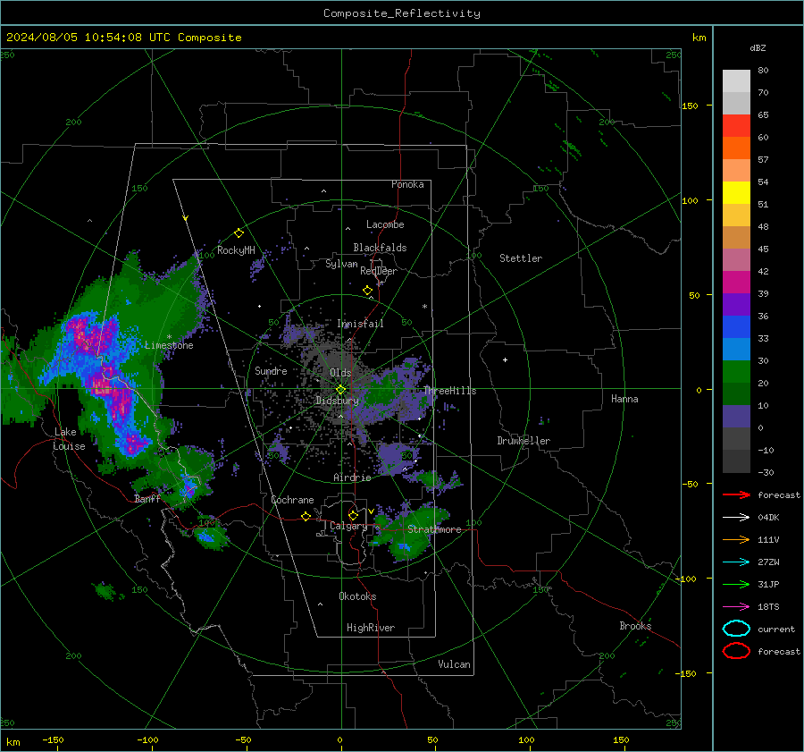Image resolution: width=804 pixels, height=752 pixels.
Task: Click the RedDeer city label
Action: tap(379, 271)
